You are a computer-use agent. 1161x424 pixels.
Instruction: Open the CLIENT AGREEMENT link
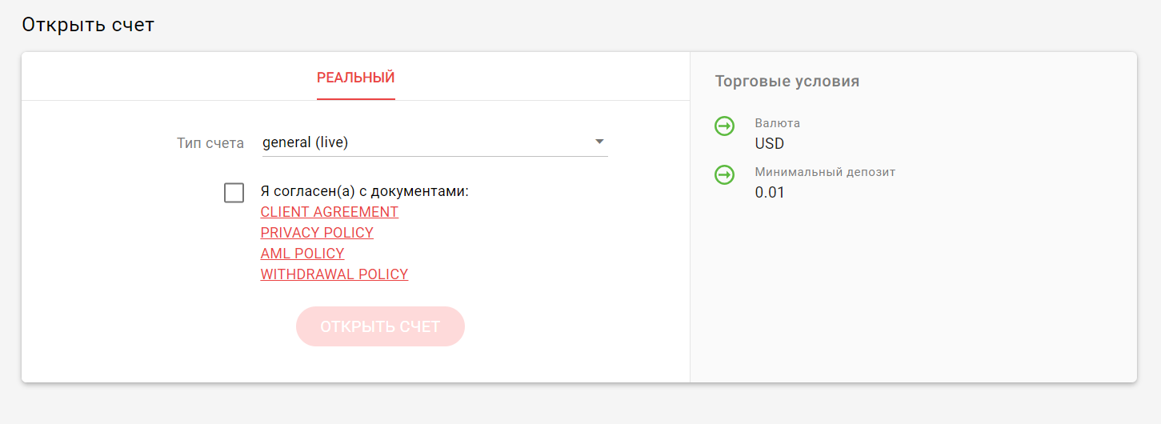coord(330,212)
